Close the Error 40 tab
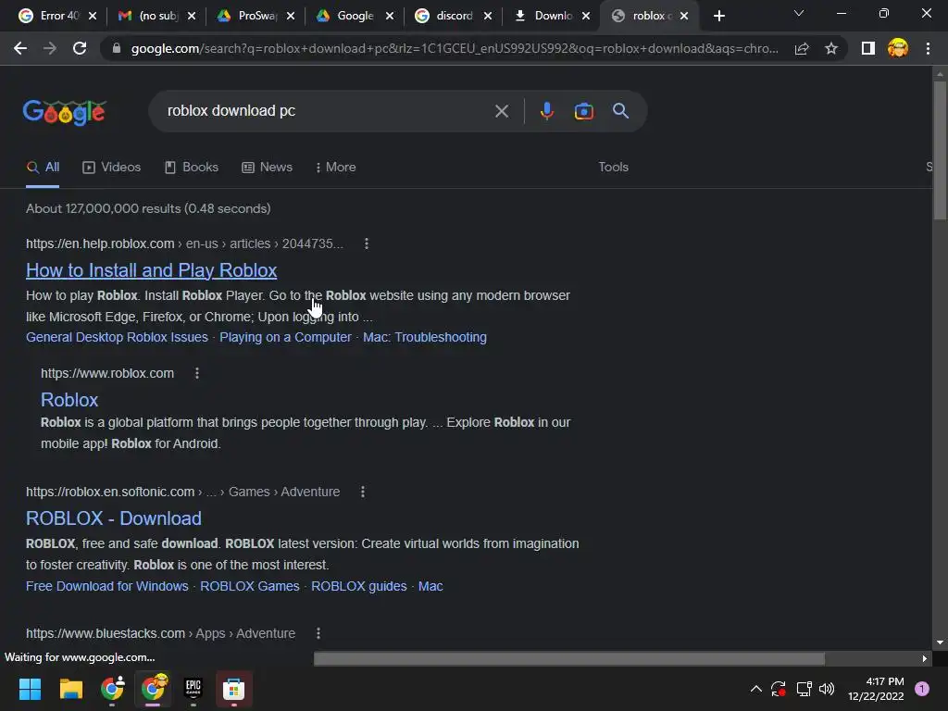948x711 pixels. pyautogui.click(x=93, y=17)
